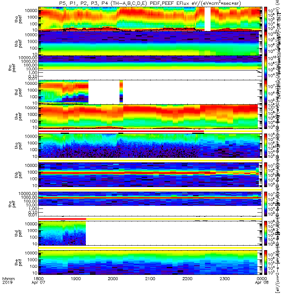Click the 1800 time axis label
Image resolution: width=281 pixels, height=300 pixels.
point(39,279)
